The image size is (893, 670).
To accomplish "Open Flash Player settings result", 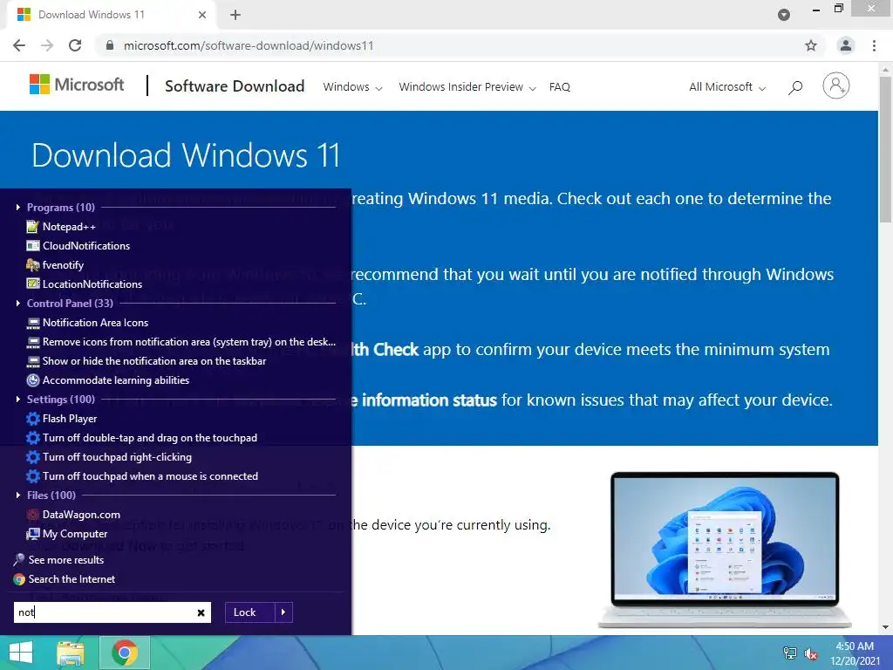I will pos(62,419).
